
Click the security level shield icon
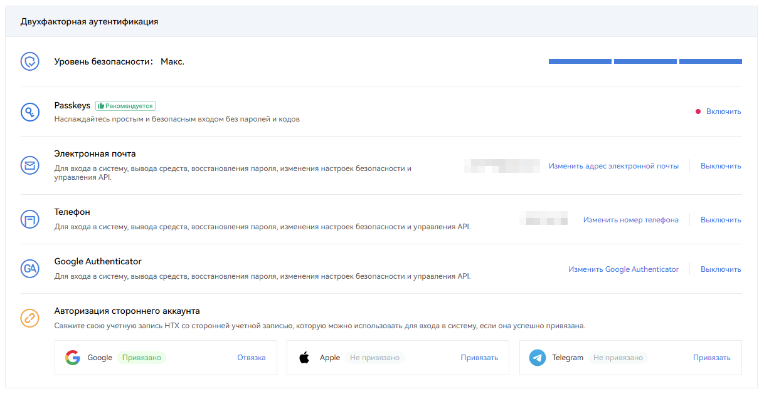click(30, 61)
